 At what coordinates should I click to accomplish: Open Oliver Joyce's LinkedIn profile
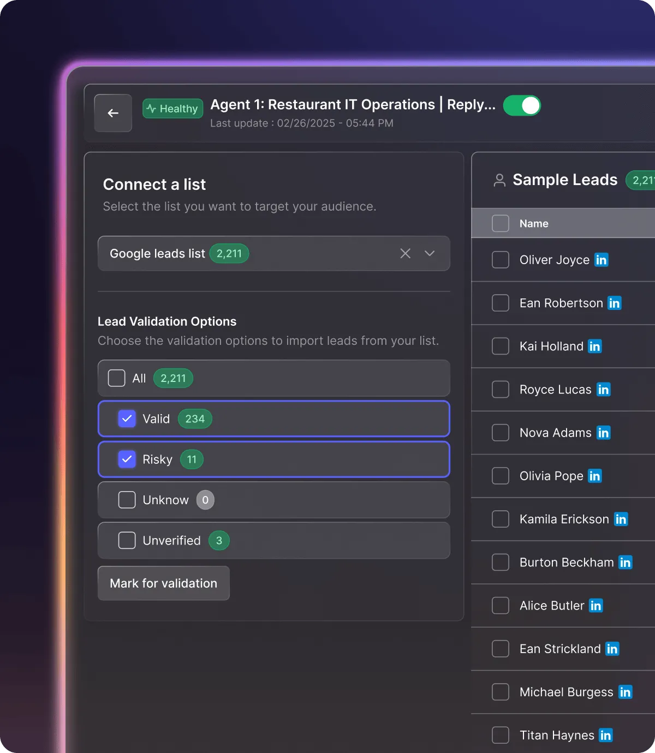point(602,260)
